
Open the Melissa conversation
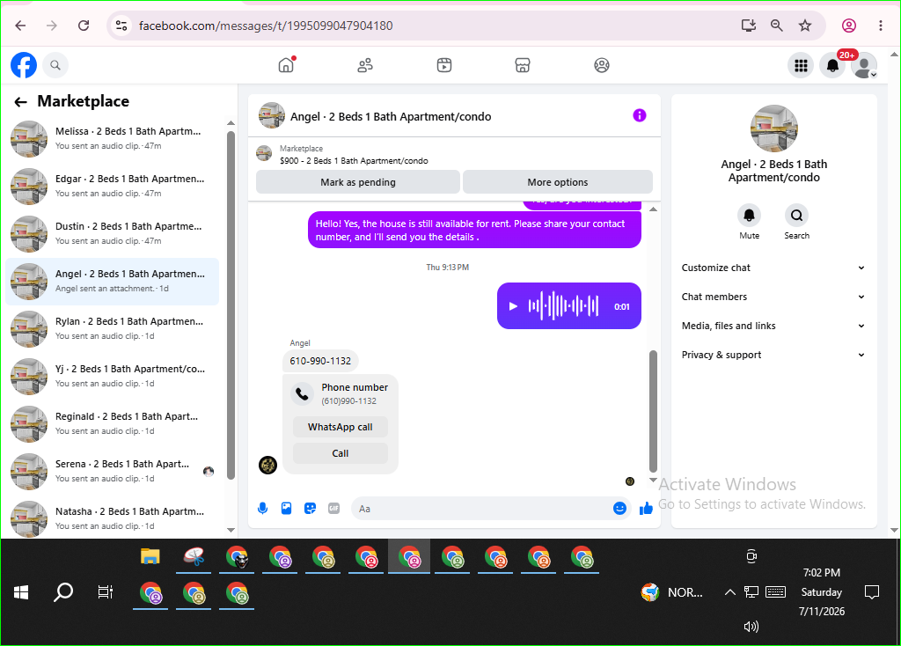coord(113,138)
